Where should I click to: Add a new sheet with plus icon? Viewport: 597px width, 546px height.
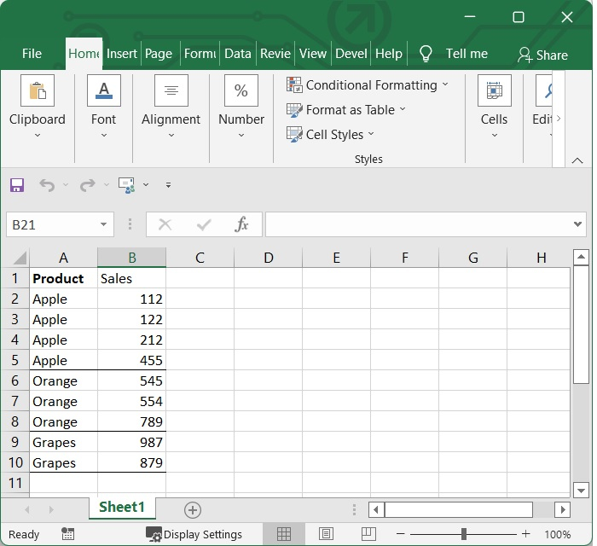193,510
